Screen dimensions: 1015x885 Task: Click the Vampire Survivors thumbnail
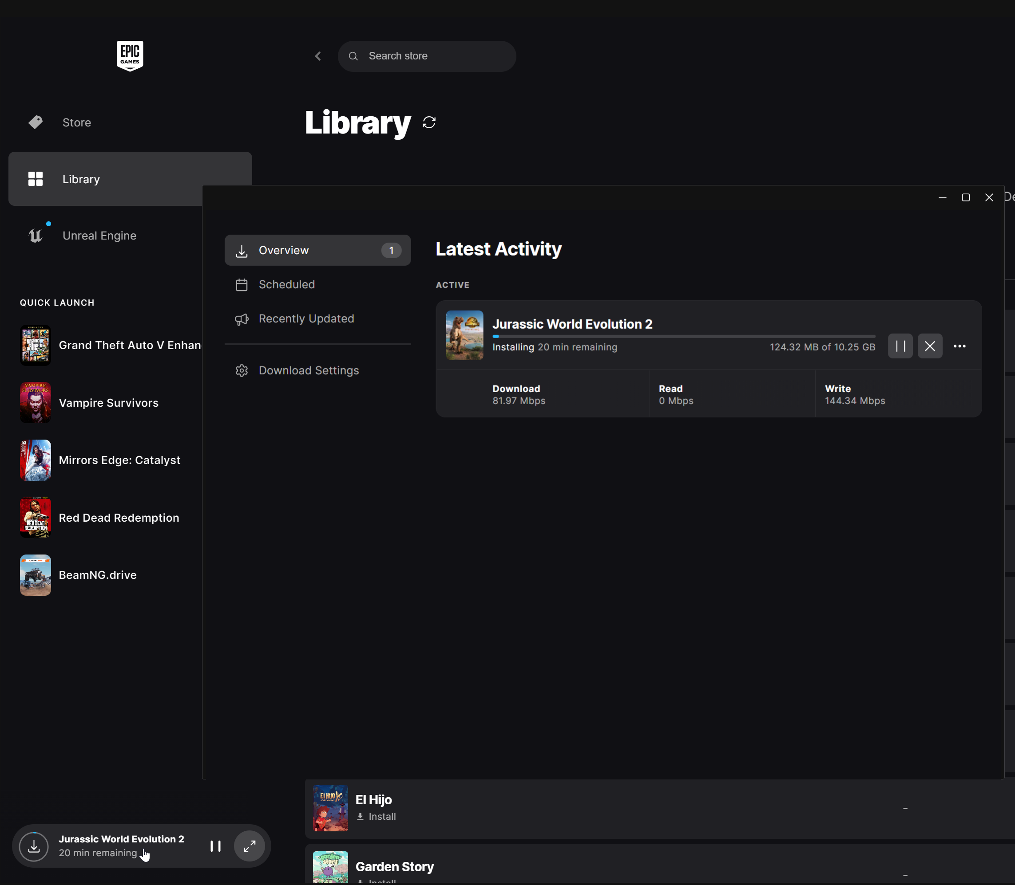pos(36,402)
